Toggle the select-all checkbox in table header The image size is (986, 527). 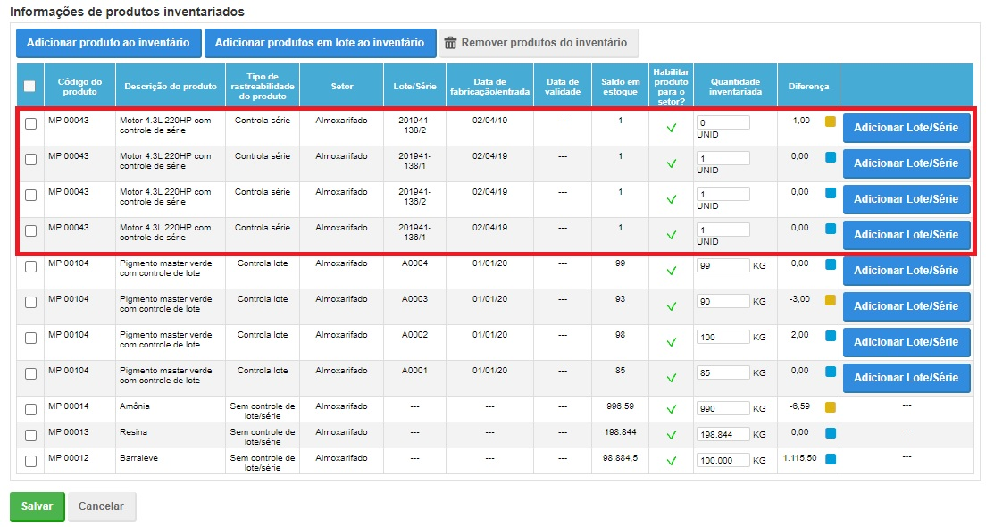(29, 87)
